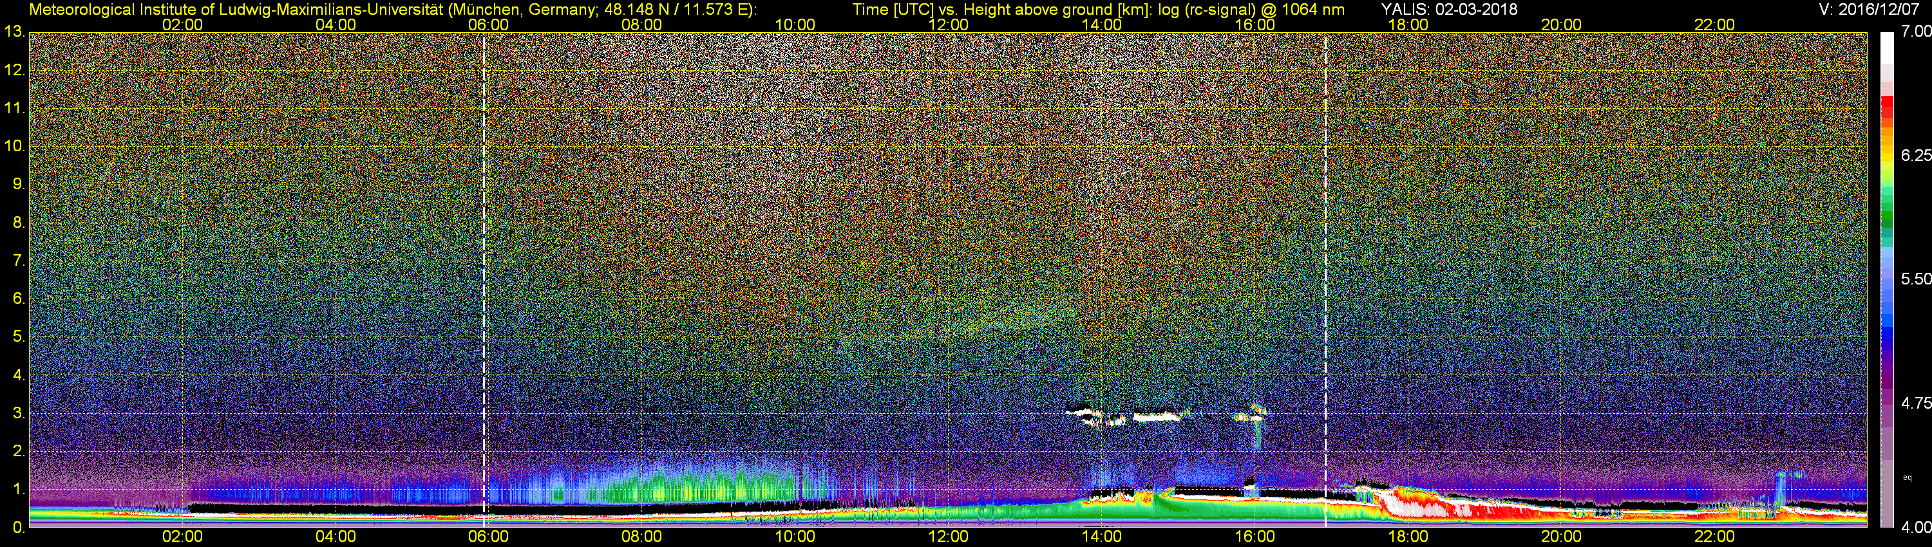The width and height of the screenshot is (1932, 547).
Task: Click the 14:00 label on the bottom time axis
Action: [x=1101, y=537]
